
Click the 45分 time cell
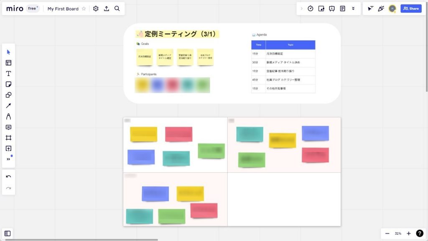coord(258,80)
